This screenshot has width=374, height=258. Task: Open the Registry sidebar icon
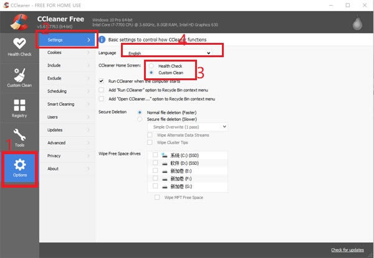20,107
